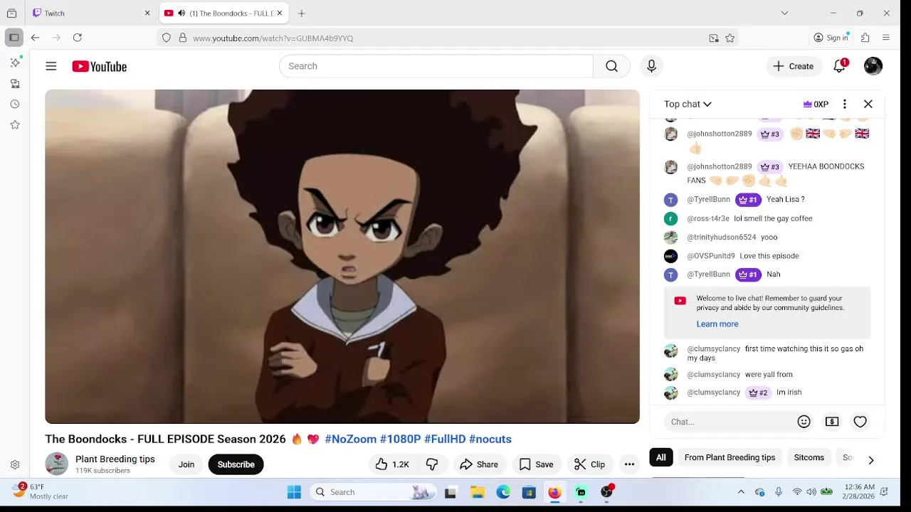Open picture-in-picture icon in address bar

(714, 38)
